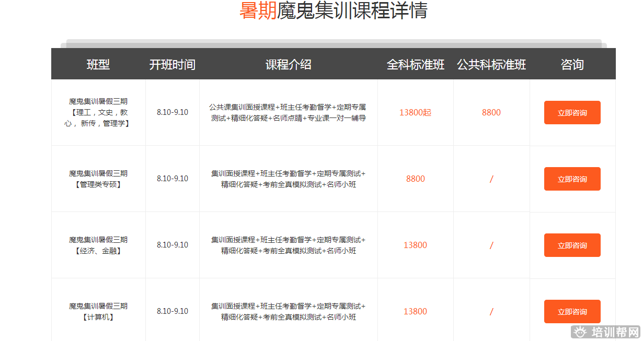
Task: Select the 魔鬼集训暑假三期【管理类专硕】 class name
Action: pos(98,179)
